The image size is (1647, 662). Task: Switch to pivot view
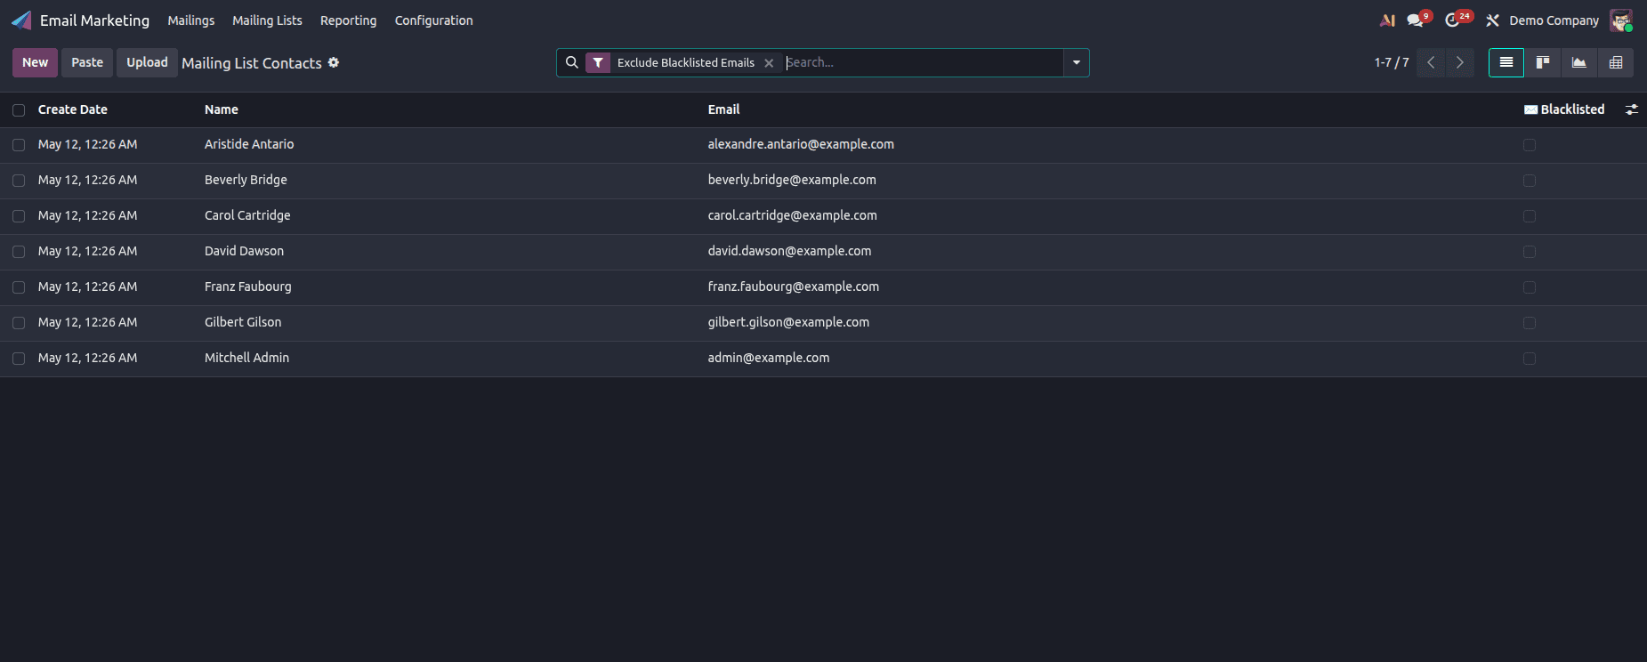(x=1616, y=62)
